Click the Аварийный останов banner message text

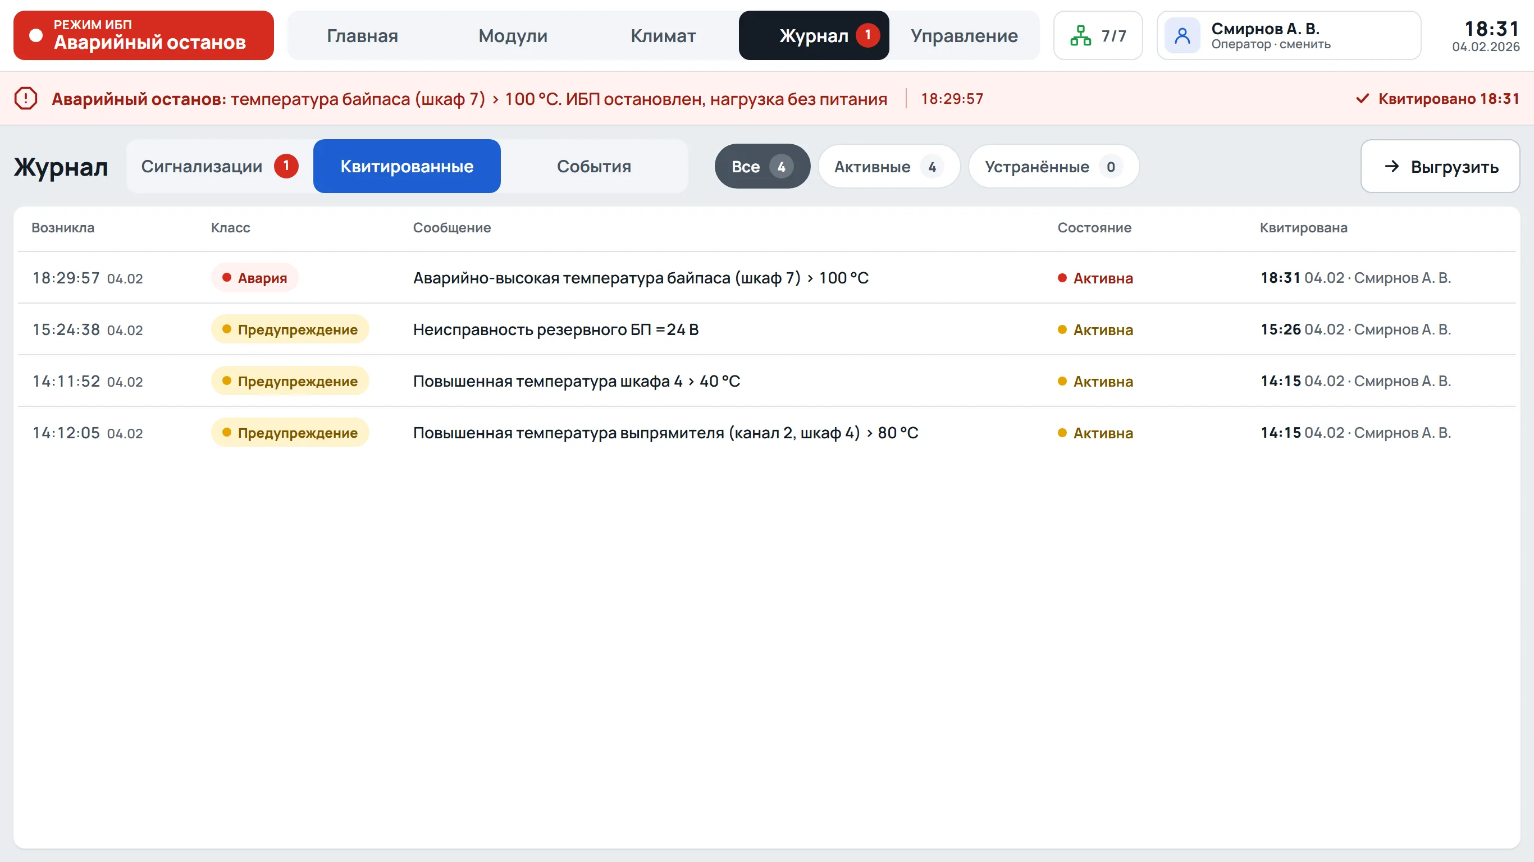tap(469, 98)
